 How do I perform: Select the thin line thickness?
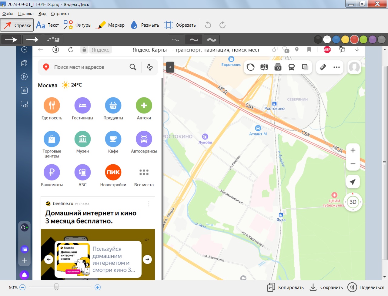(176, 40)
